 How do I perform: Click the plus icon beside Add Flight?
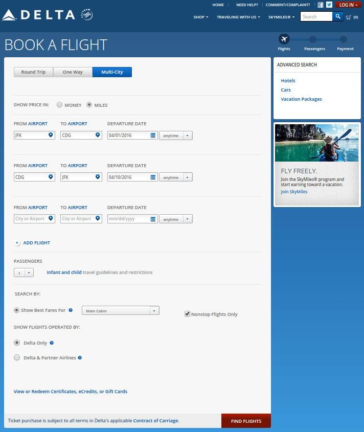click(17, 243)
